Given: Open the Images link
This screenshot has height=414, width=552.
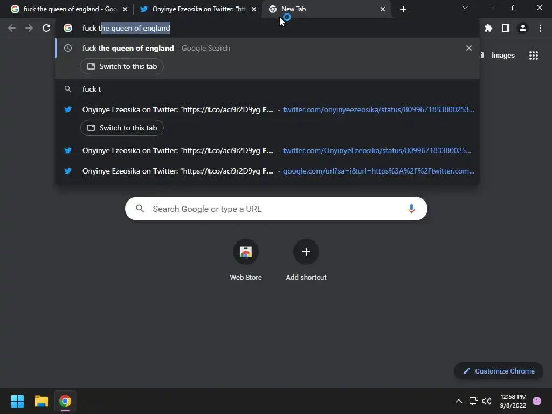Looking at the screenshot, I should pyautogui.click(x=503, y=56).
